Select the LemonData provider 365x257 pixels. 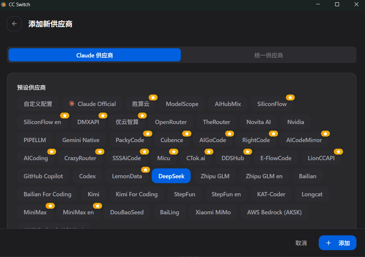click(x=127, y=176)
